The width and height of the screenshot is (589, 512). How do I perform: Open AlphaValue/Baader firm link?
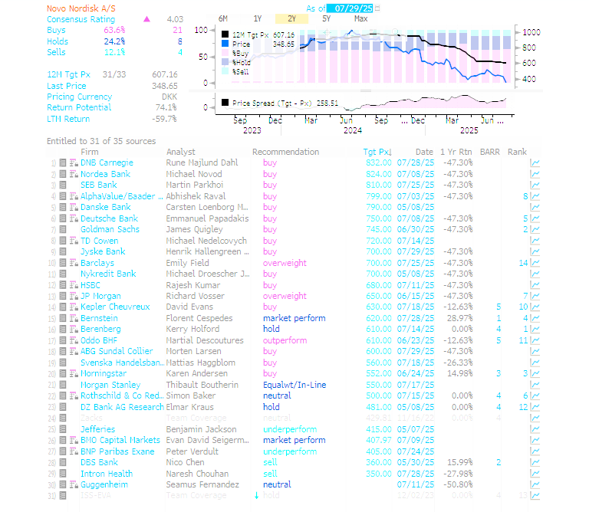point(122,196)
